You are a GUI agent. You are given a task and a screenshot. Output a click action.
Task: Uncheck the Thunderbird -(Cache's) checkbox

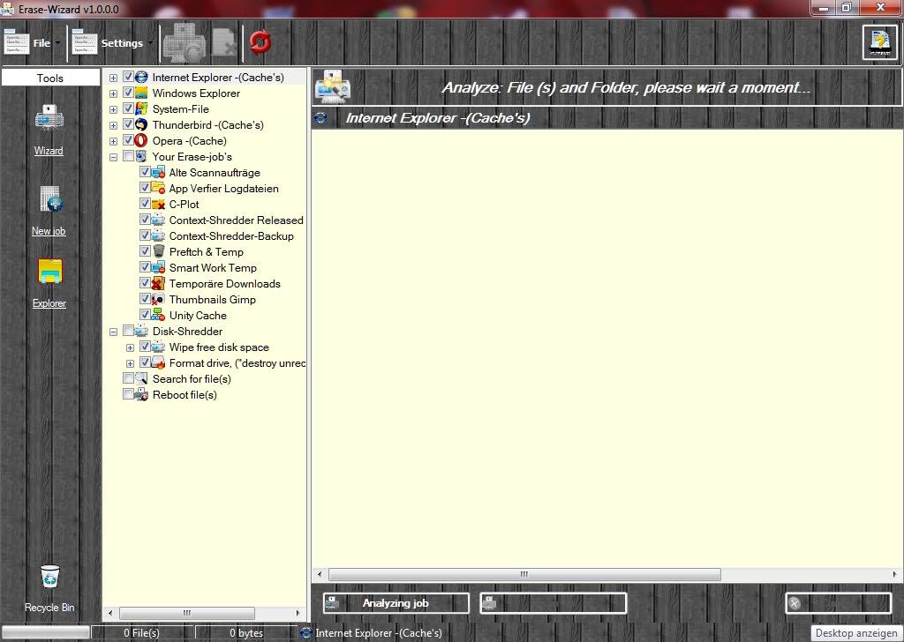click(128, 124)
